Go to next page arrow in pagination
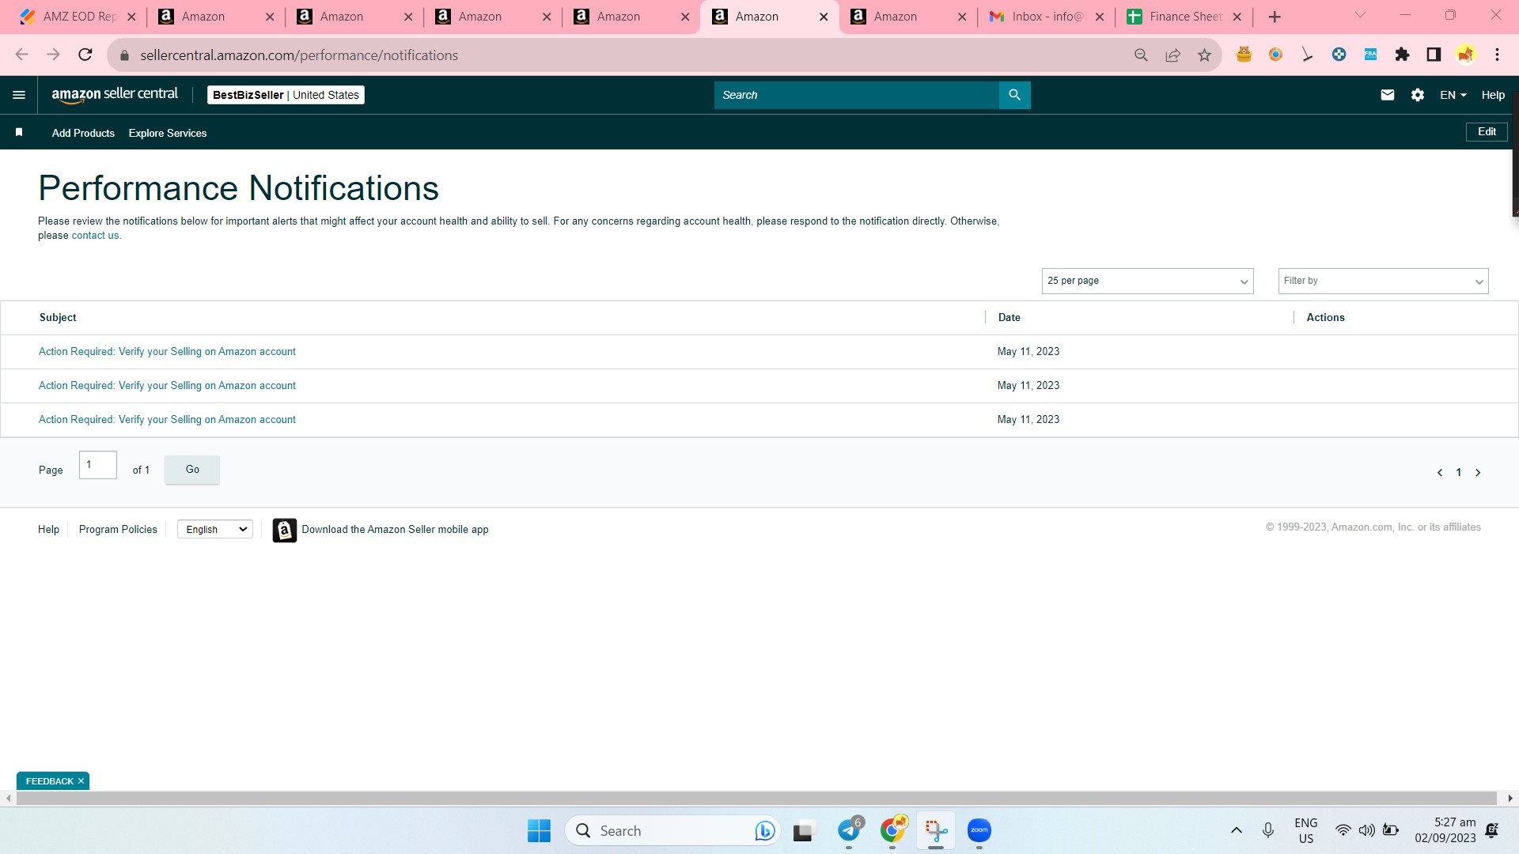 click(x=1477, y=473)
